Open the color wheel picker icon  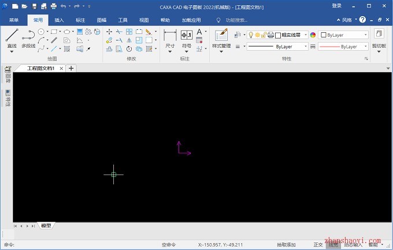(x=313, y=35)
